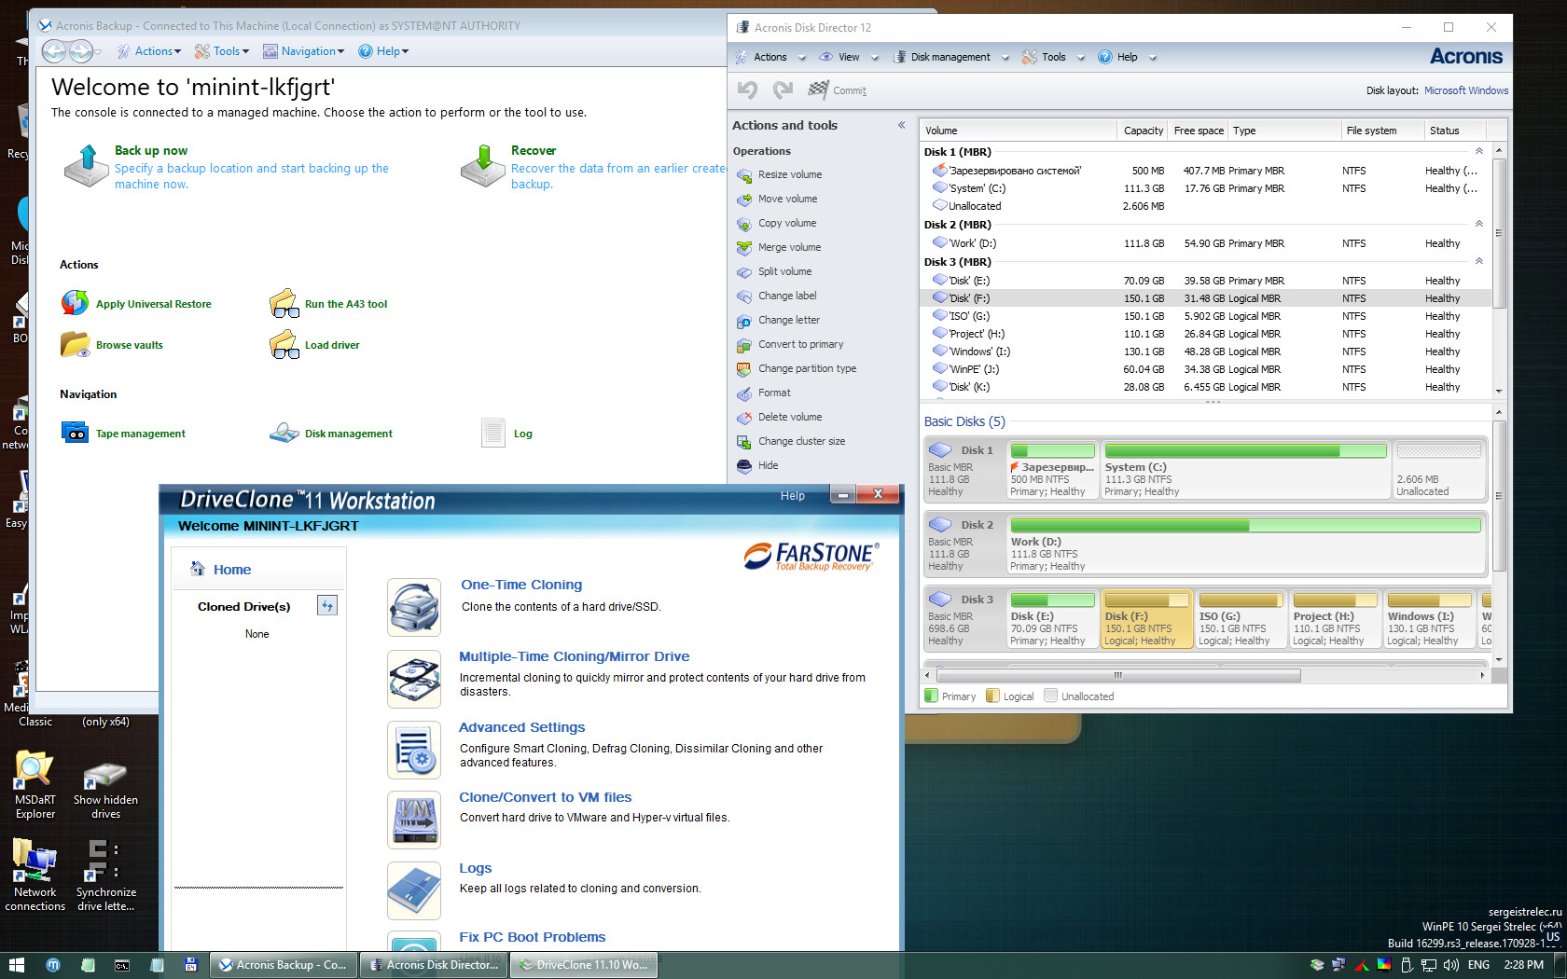The width and height of the screenshot is (1567, 979).
Task: Open Browse vaults in Acronis Backup
Action: 75,344
